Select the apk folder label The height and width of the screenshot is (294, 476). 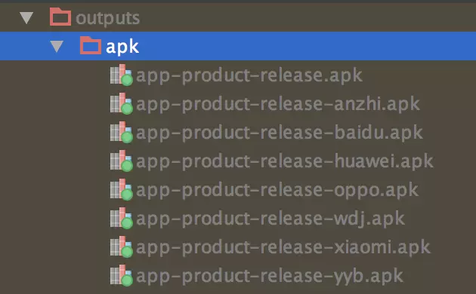coord(122,47)
